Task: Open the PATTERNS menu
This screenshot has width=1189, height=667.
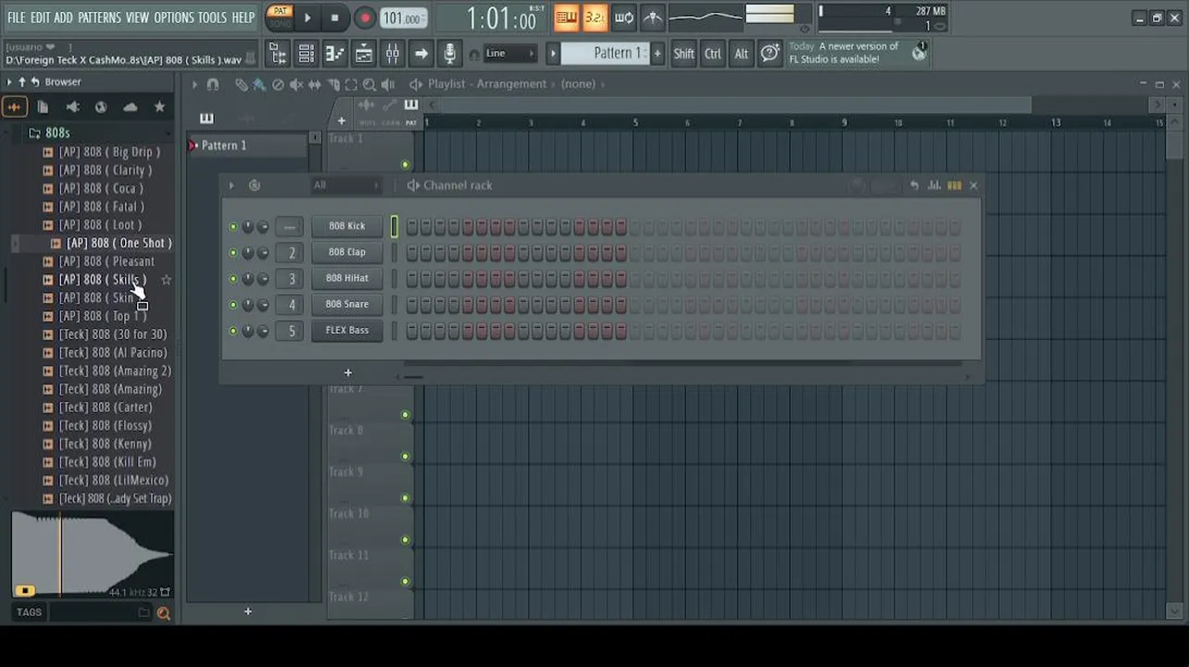Action: coord(99,18)
